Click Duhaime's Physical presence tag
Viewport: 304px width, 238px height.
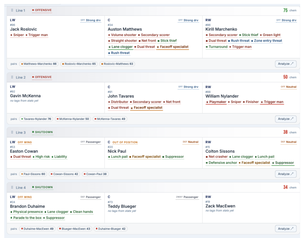(x=27, y=212)
